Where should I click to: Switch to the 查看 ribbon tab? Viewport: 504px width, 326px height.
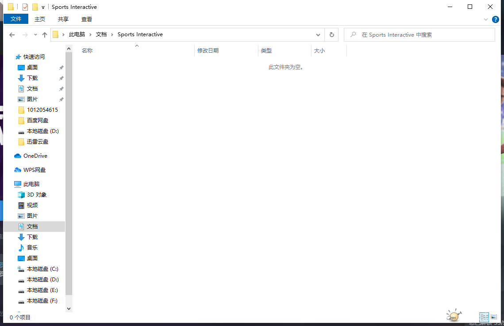coord(87,19)
